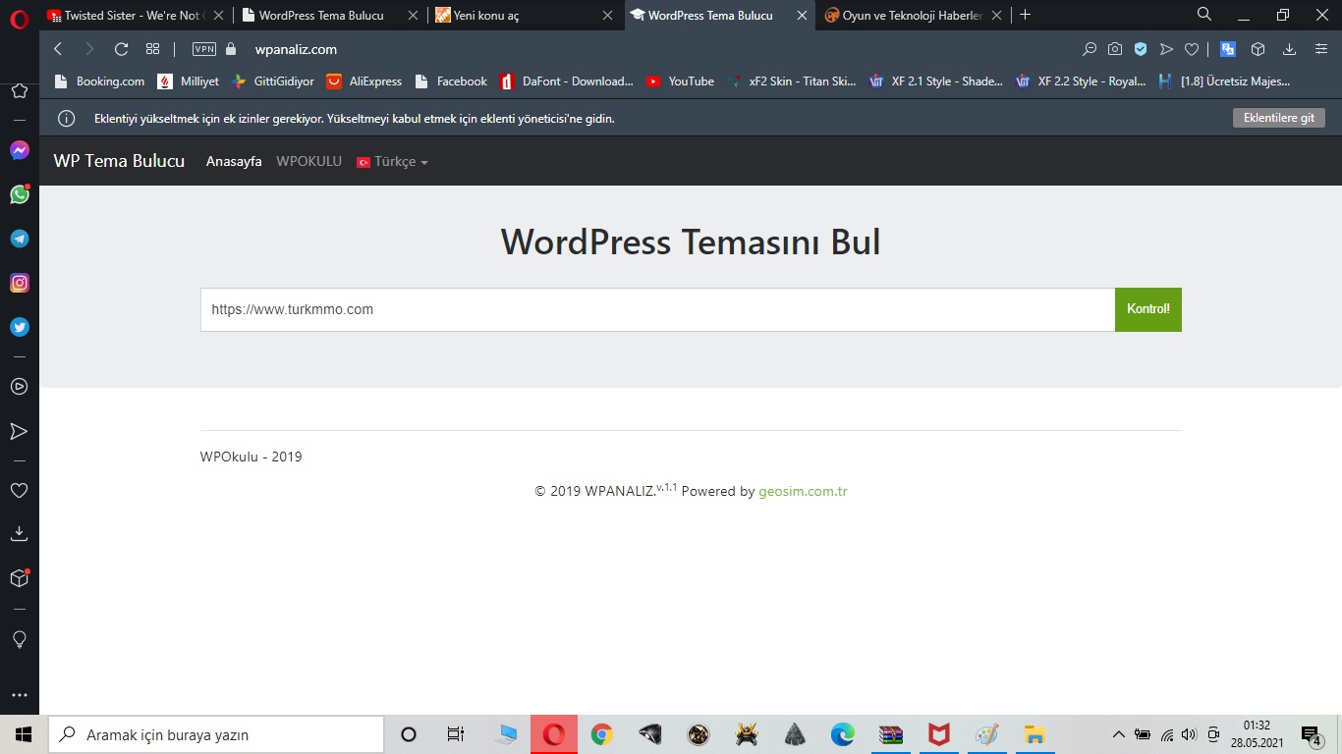The width and height of the screenshot is (1342, 754).
Task: Open Twitter in the Opera sidebar
Action: click(19, 327)
